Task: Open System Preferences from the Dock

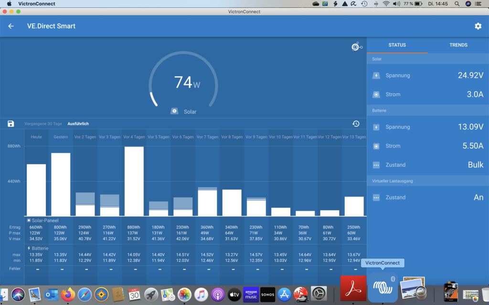Action: point(319,295)
